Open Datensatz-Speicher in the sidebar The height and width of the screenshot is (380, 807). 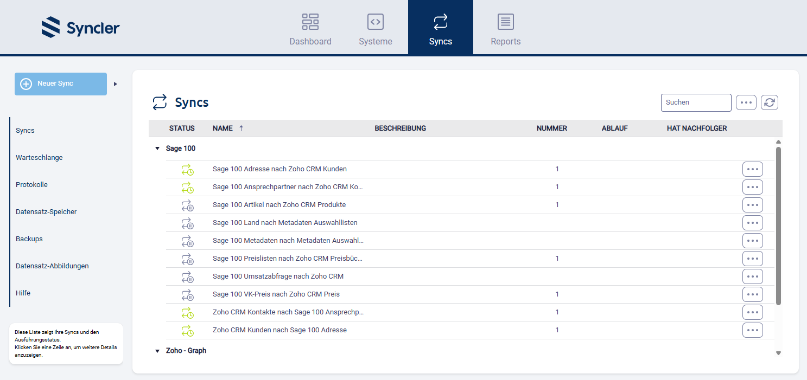(x=46, y=212)
